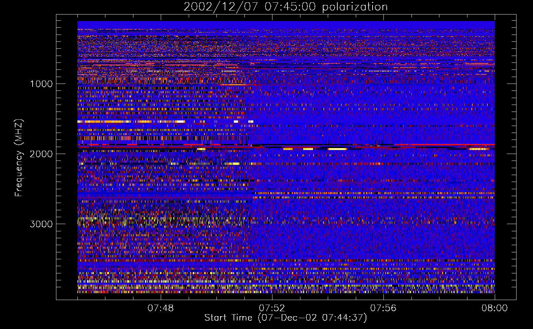Click the 'Start Time (07-Dec-02 07:44:37)' label
Screen dimensions: 533x329
286,318
